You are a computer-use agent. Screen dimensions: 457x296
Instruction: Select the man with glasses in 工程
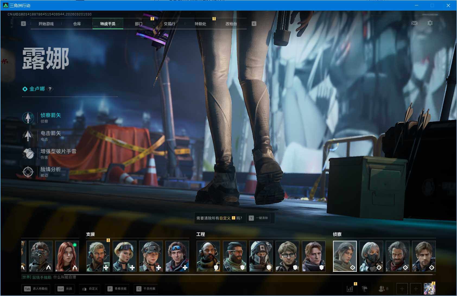point(287,256)
